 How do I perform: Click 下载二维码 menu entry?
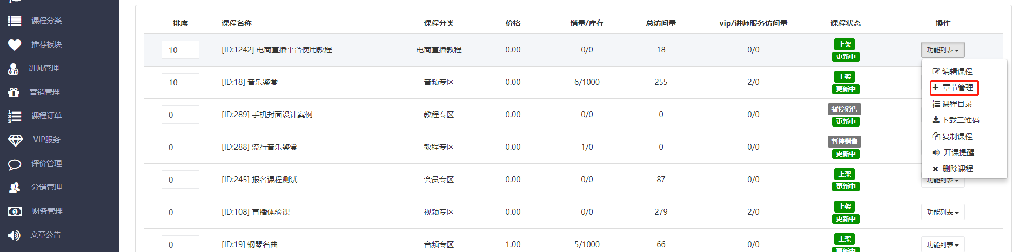(955, 120)
